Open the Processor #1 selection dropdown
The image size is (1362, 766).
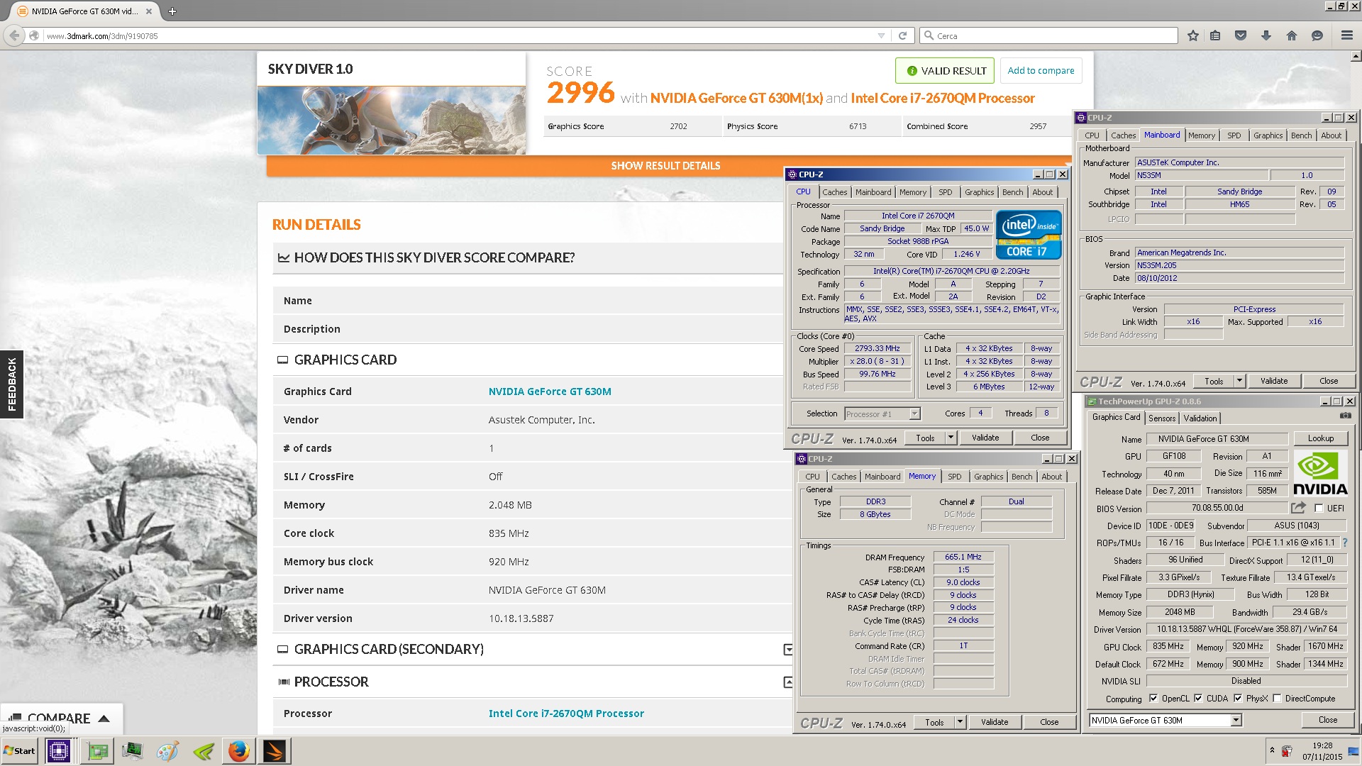tap(914, 414)
